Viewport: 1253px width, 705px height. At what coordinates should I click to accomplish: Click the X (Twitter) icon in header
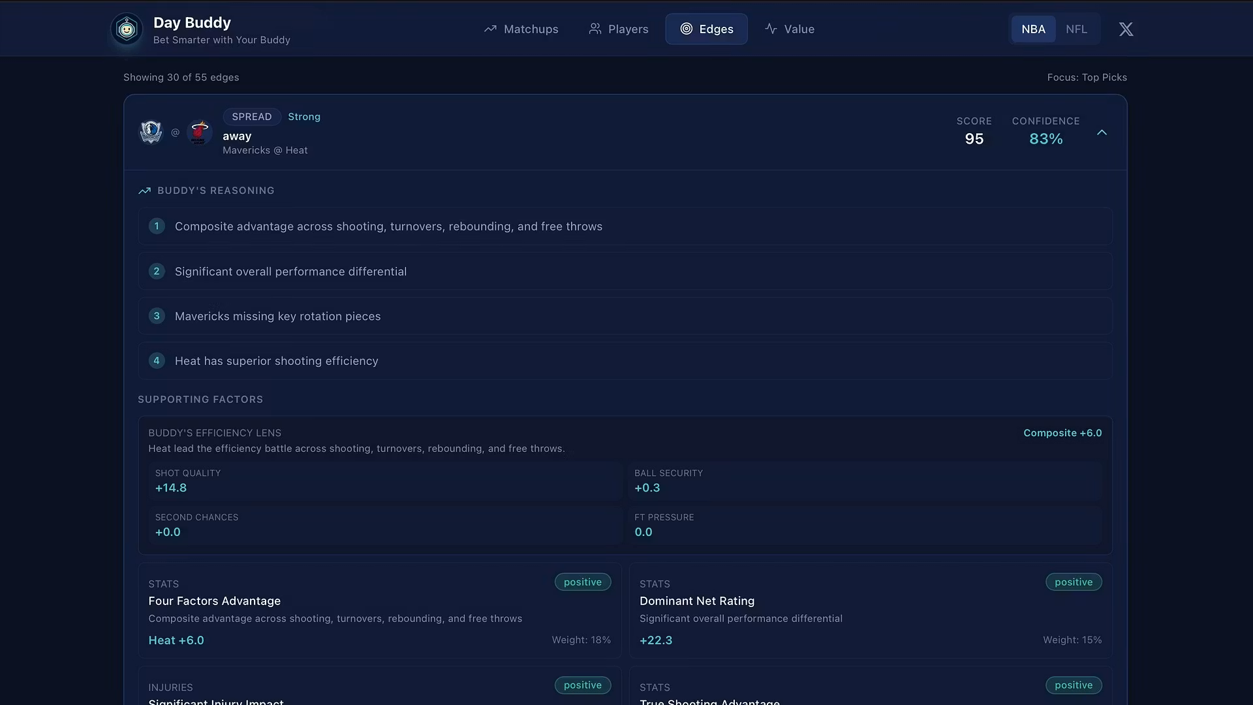tap(1126, 29)
